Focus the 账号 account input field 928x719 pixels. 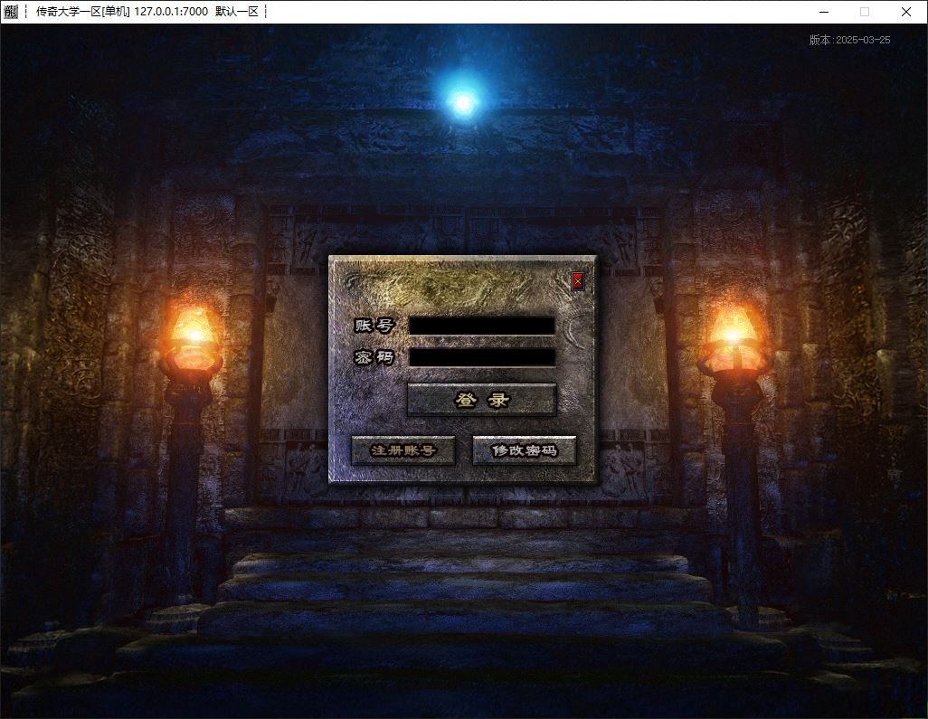(481, 326)
